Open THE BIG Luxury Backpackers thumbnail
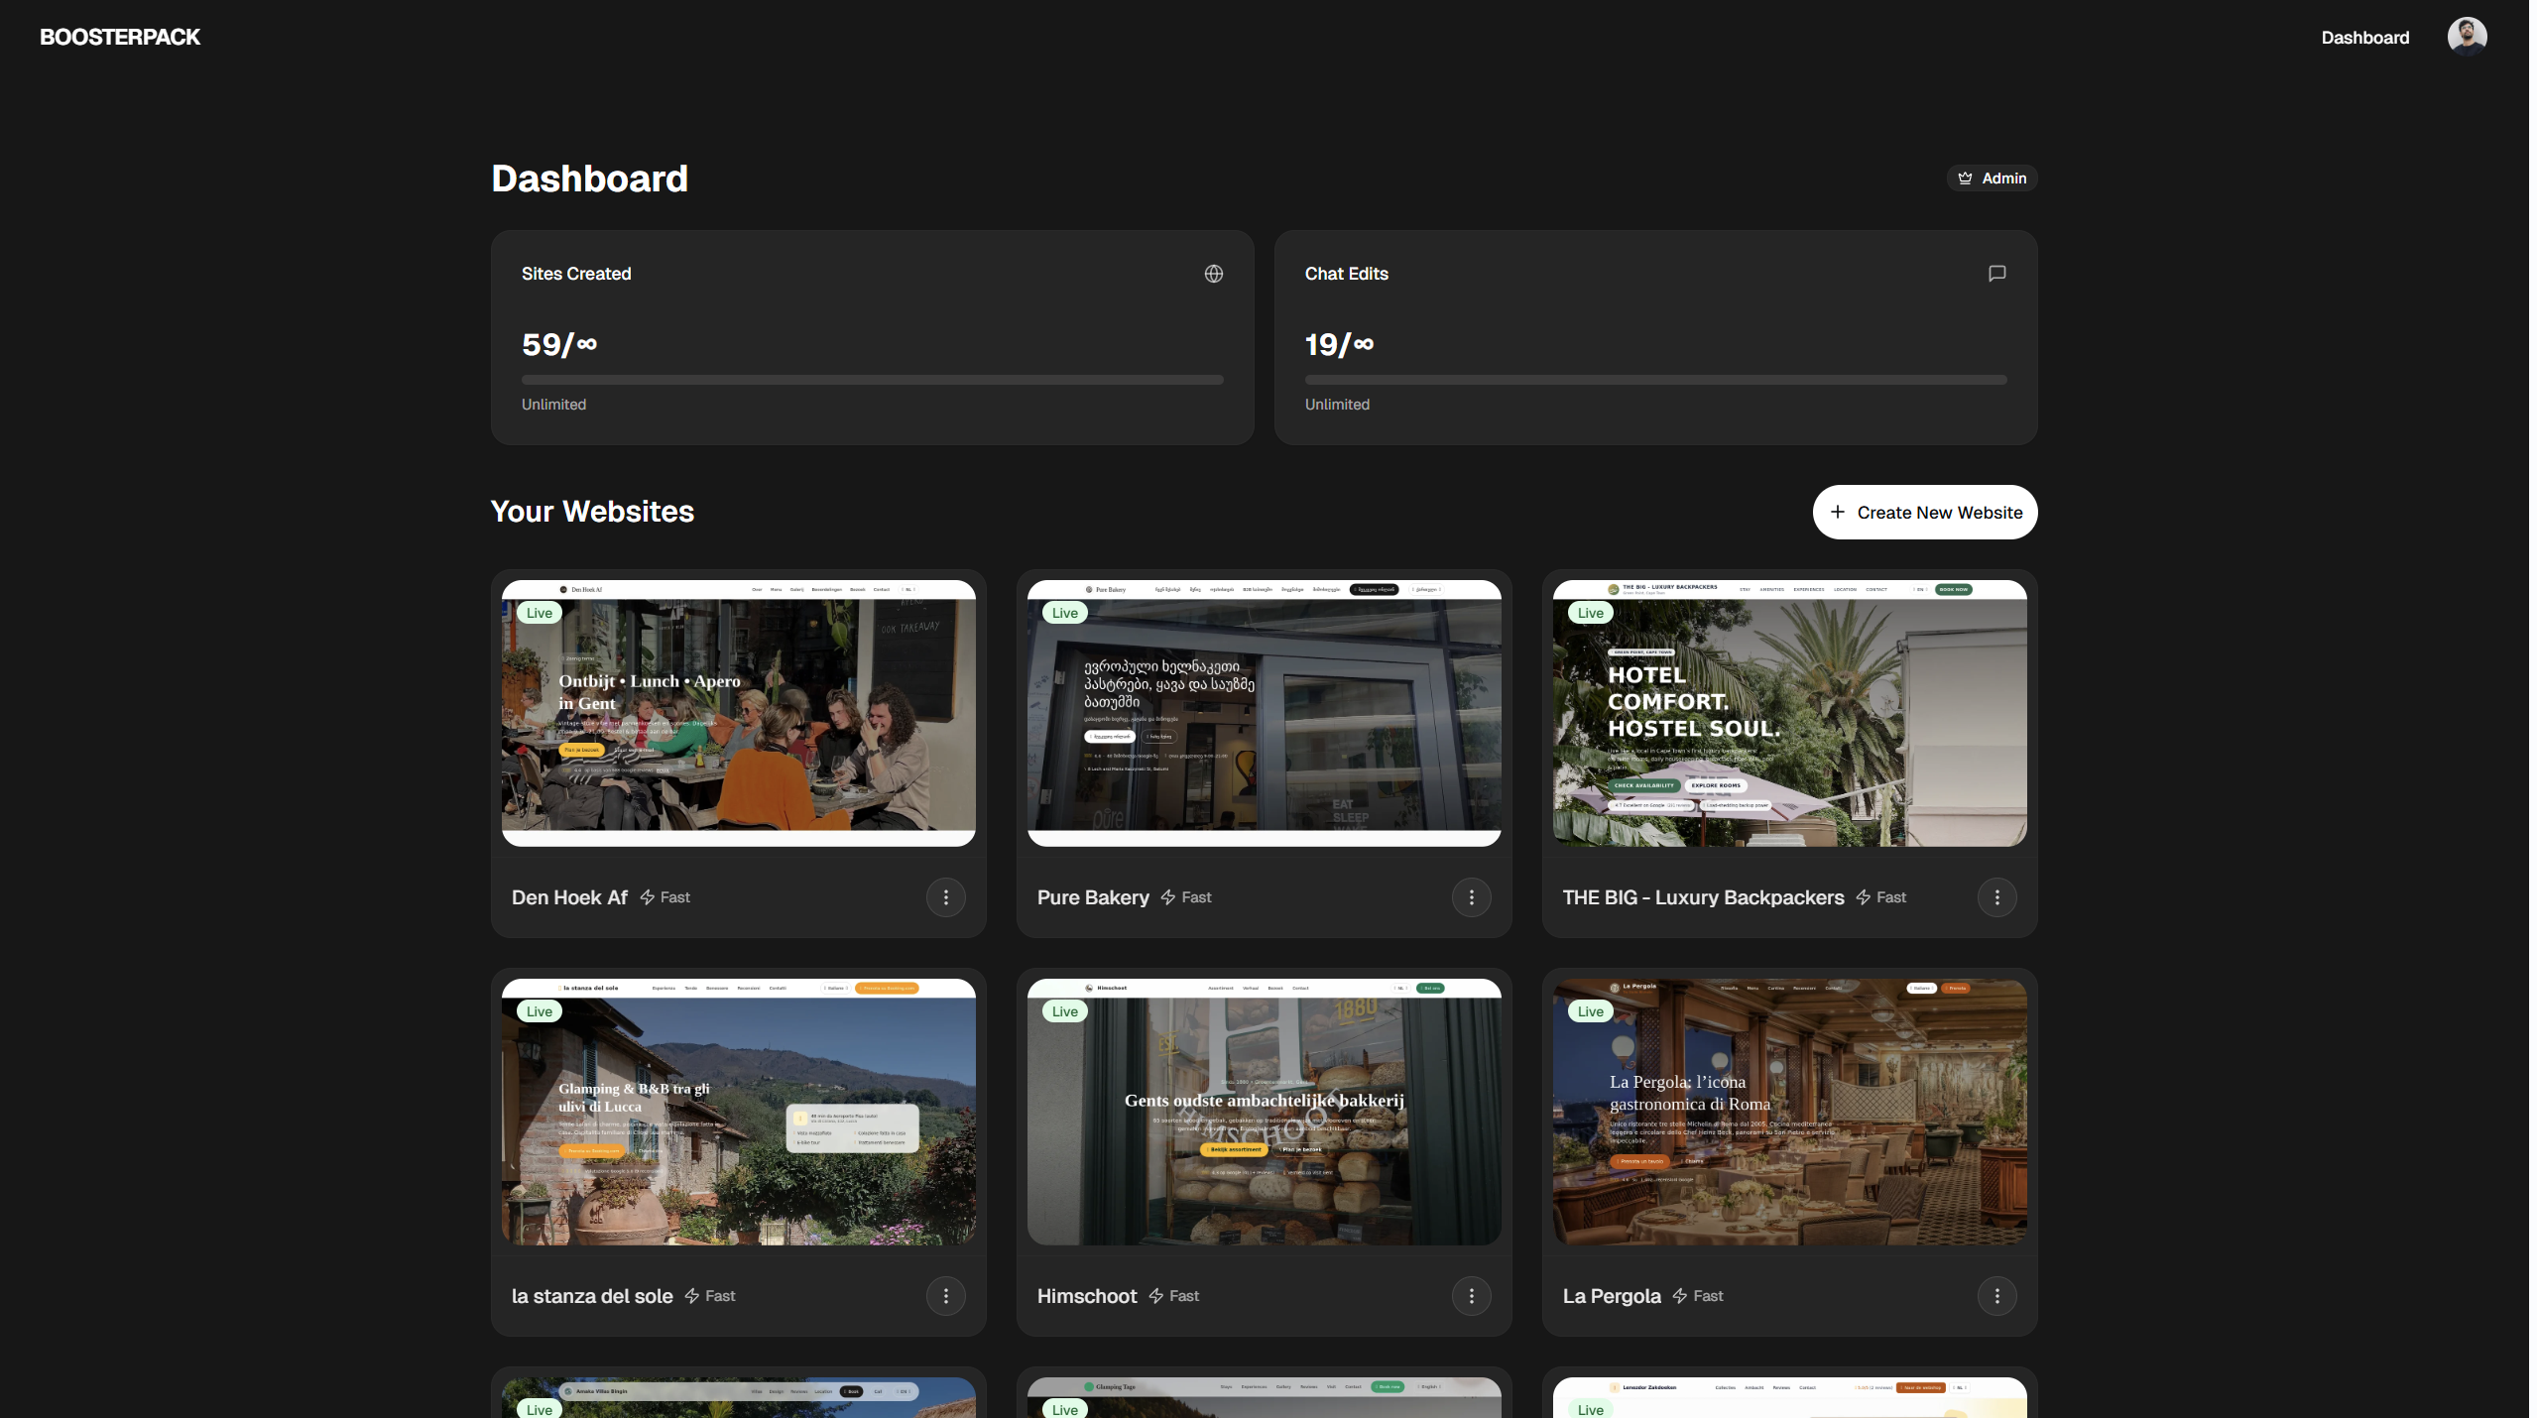 [1789, 713]
